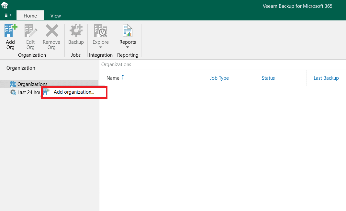Click the Veeam cloud logo icon
346x211 pixels.
5,5
